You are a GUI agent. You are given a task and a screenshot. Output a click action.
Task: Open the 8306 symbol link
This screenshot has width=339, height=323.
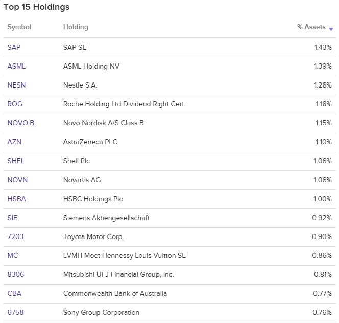(x=16, y=275)
